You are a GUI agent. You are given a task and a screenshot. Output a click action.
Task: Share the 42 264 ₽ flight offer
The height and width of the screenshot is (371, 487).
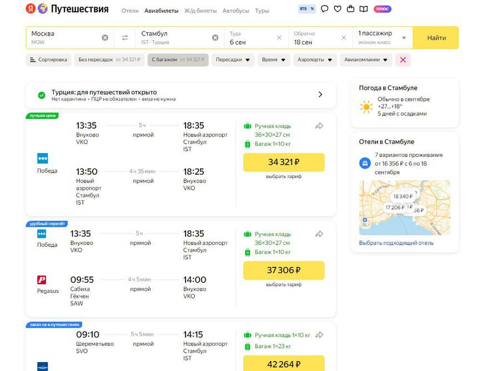point(319,335)
